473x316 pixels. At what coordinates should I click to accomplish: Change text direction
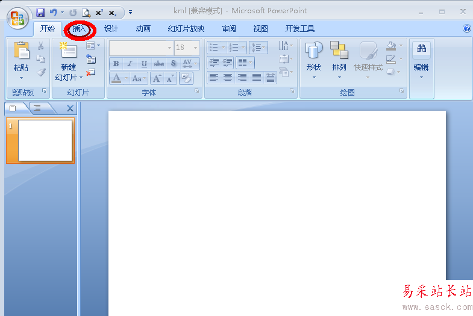[x=286, y=46]
